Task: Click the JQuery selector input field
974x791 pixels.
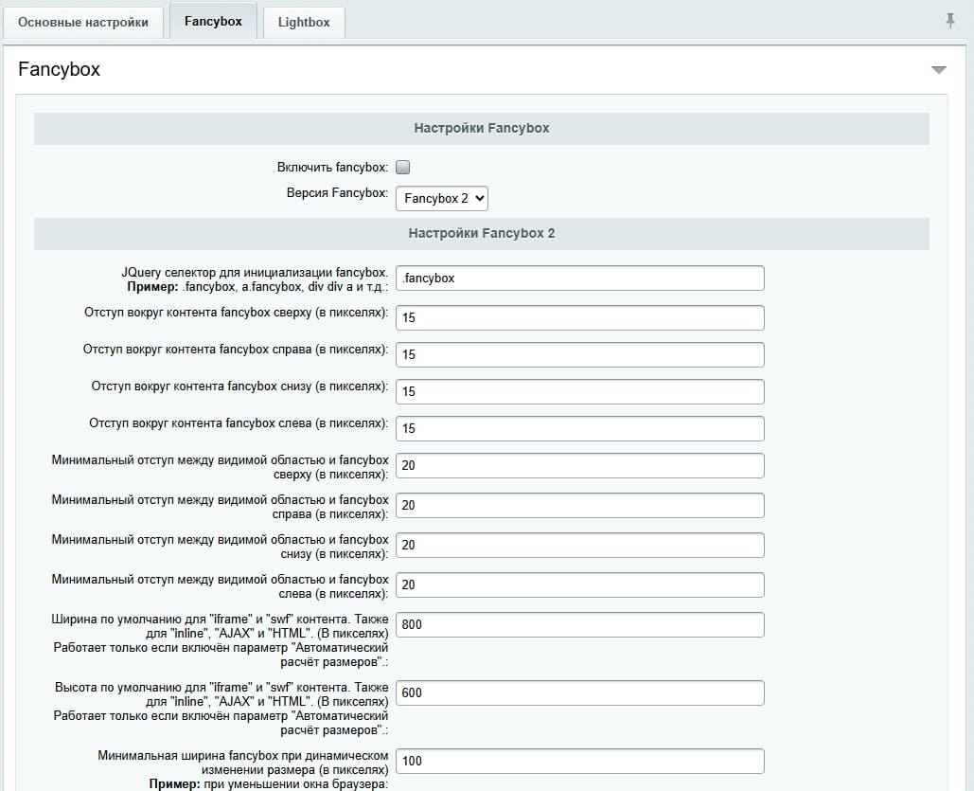Action: click(579, 278)
